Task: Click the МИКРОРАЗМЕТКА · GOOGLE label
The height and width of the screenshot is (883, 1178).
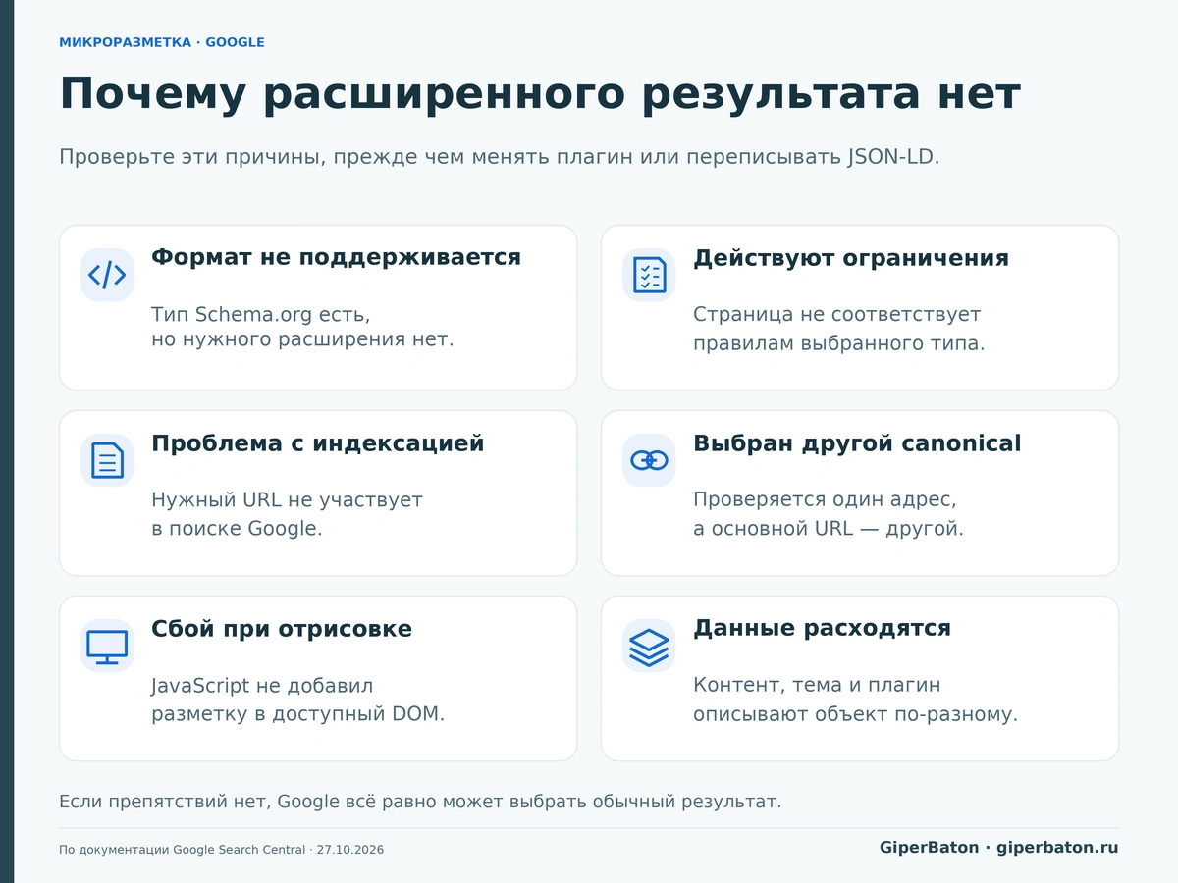Action: coord(162,42)
